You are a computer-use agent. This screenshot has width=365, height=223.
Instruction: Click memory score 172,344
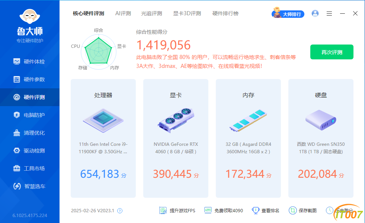point(245,174)
